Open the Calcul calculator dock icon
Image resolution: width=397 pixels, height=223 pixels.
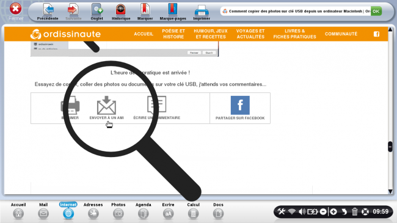[193, 214]
